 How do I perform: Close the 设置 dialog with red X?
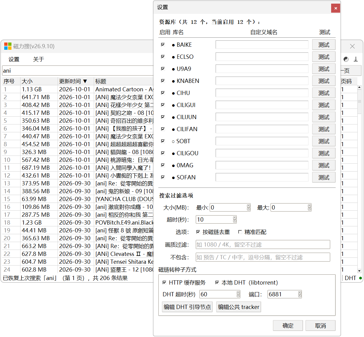click(336, 8)
